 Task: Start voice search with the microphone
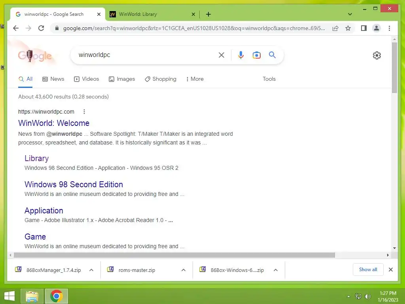(x=241, y=55)
